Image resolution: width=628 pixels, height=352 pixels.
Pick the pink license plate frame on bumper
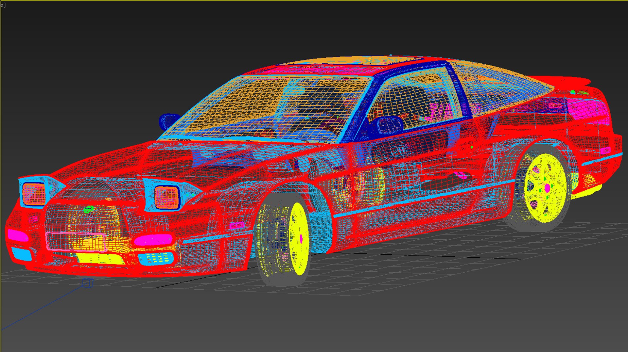coord(76,242)
